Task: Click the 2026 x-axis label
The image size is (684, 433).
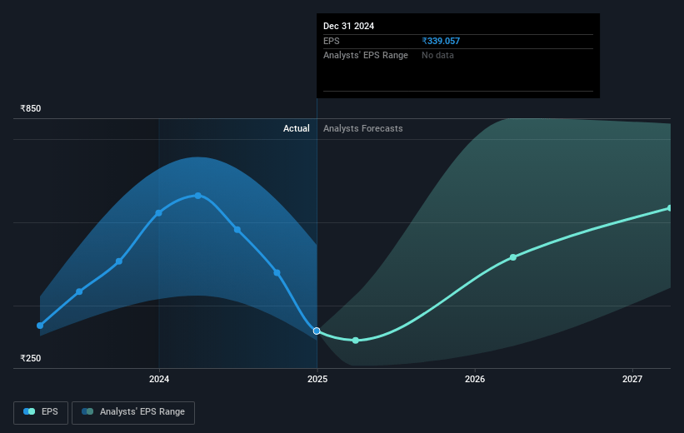Action: click(475, 379)
